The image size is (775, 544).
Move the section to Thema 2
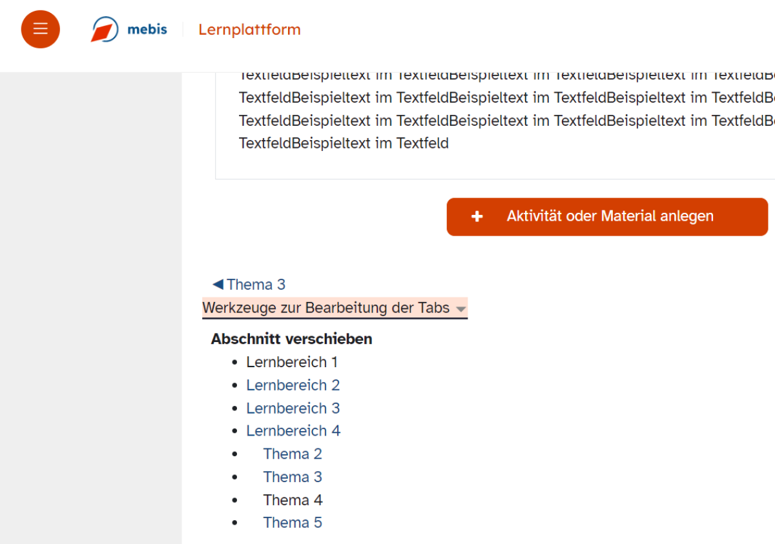[293, 454]
